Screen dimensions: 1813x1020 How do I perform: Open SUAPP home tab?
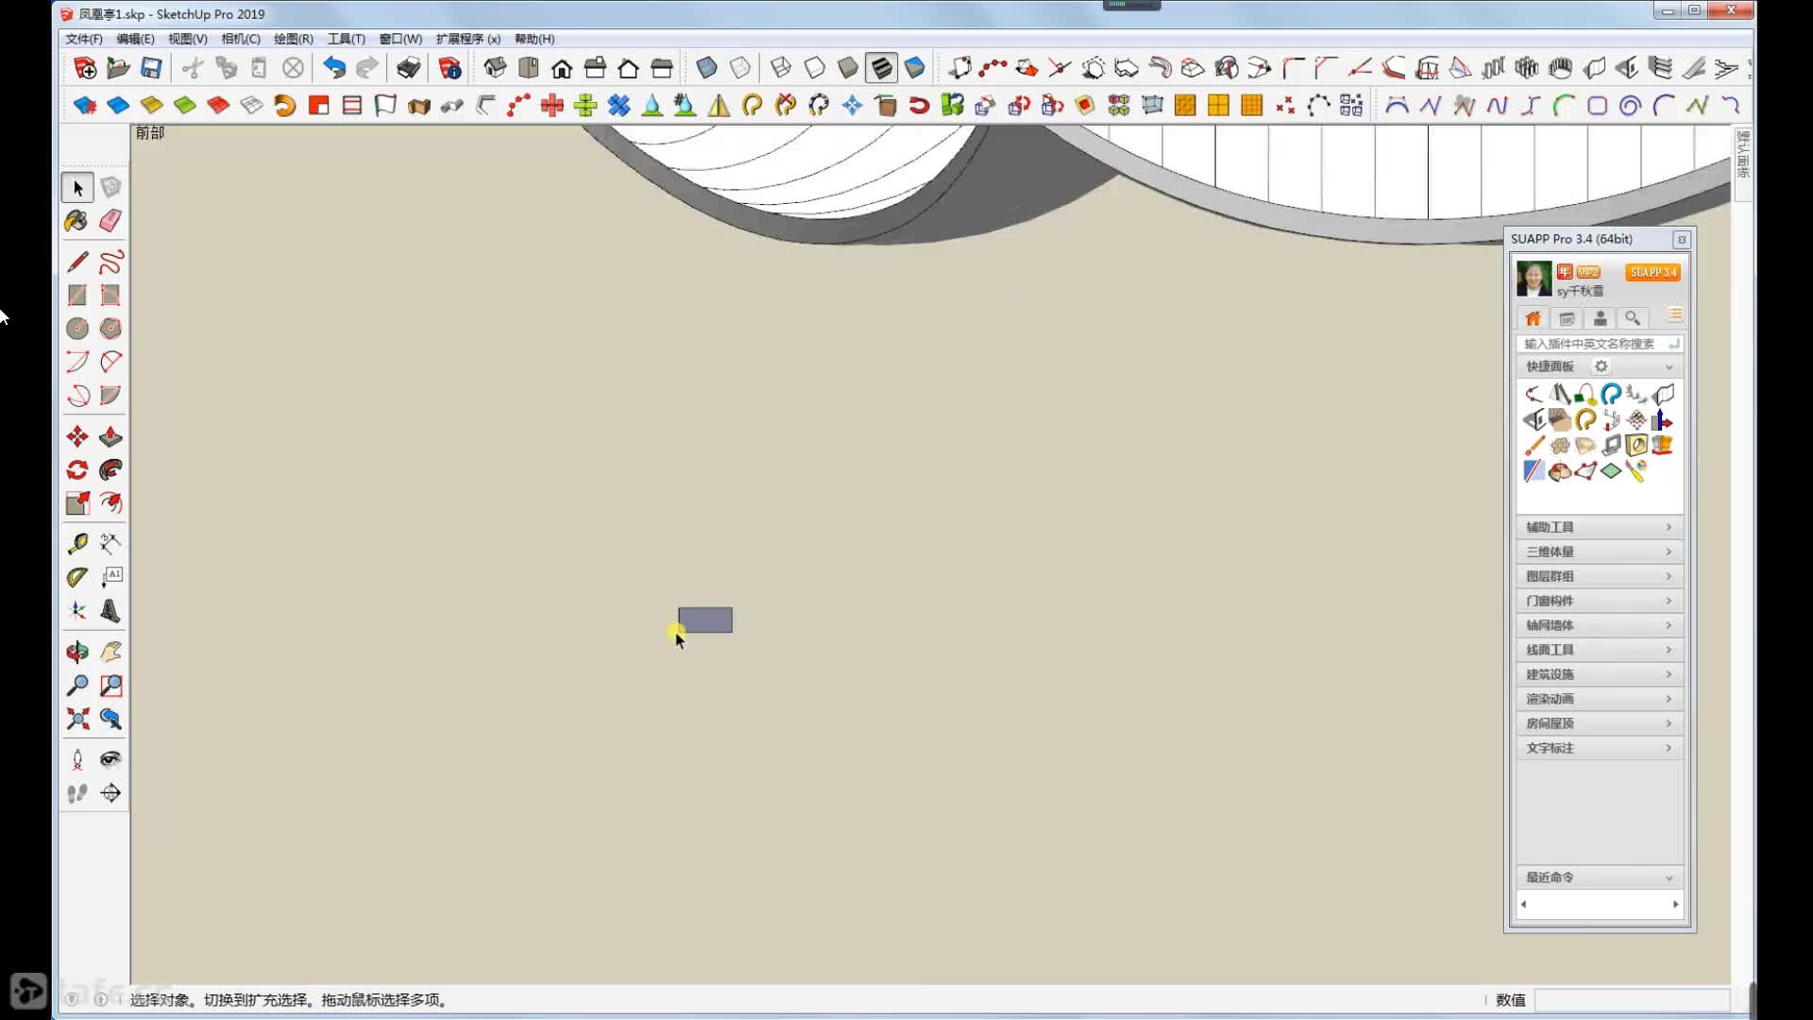[x=1533, y=318]
